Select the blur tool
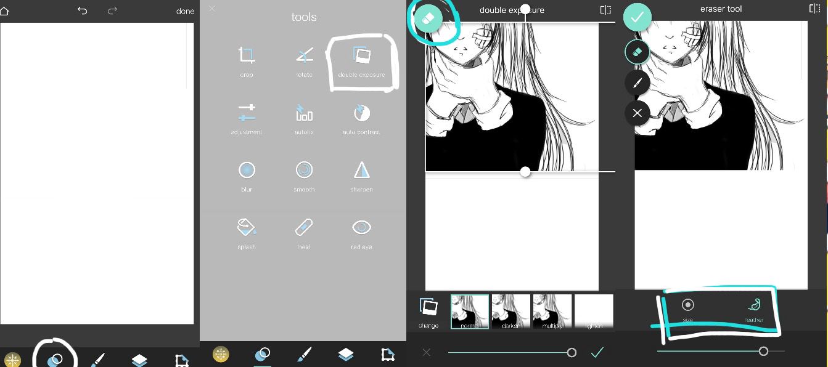This screenshot has height=367, width=828. point(247,176)
